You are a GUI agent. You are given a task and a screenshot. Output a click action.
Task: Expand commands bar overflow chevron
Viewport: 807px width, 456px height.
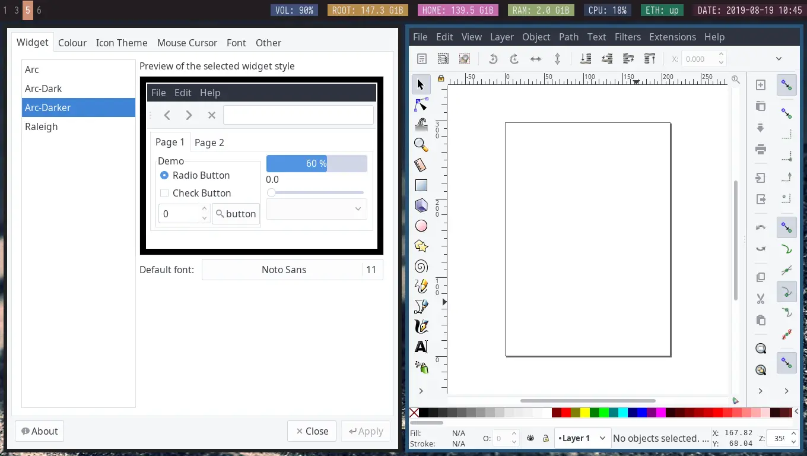(x=761, y=391)
